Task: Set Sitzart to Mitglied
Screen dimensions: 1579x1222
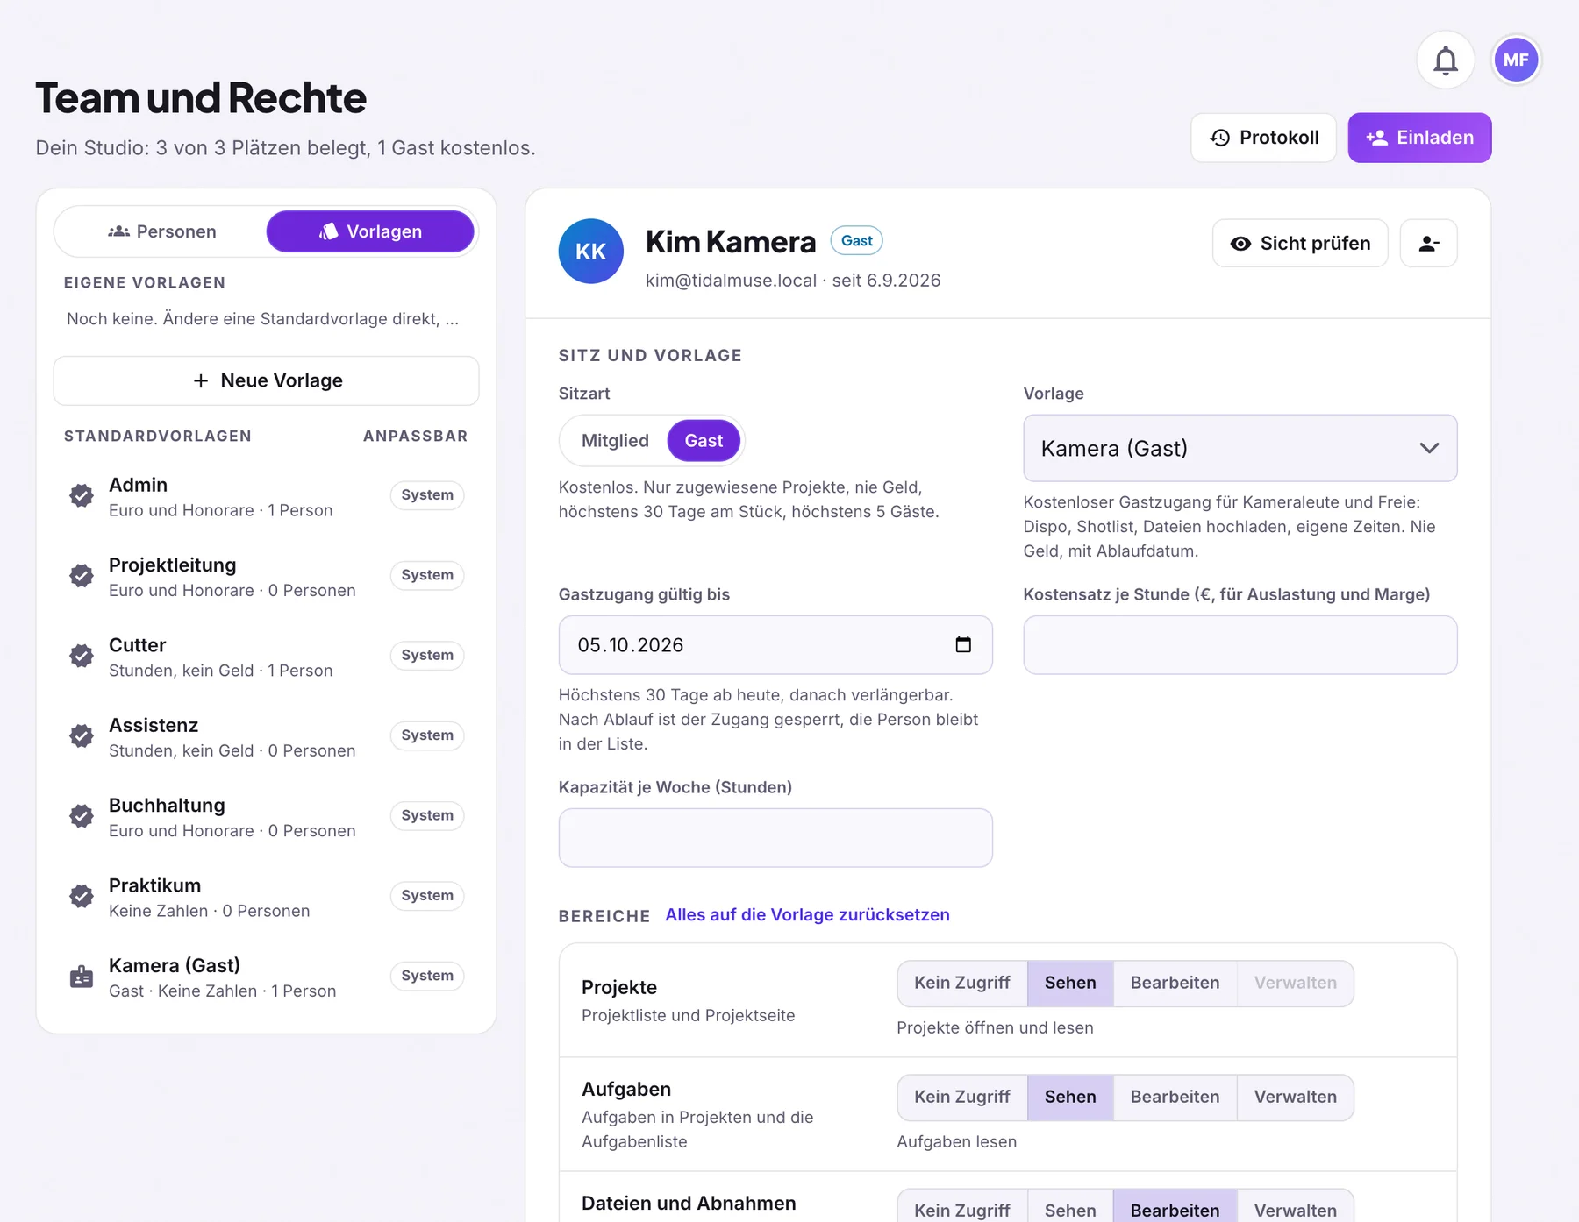Action: click(615, 441)
